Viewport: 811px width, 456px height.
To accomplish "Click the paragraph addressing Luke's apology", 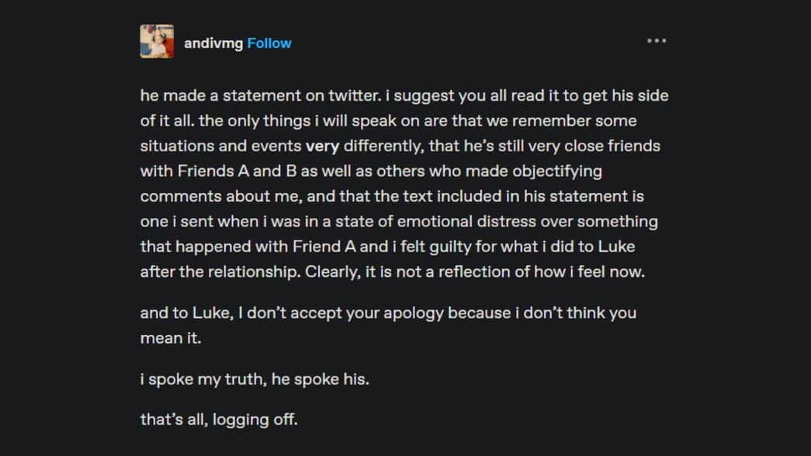I will tap(388, 324).
